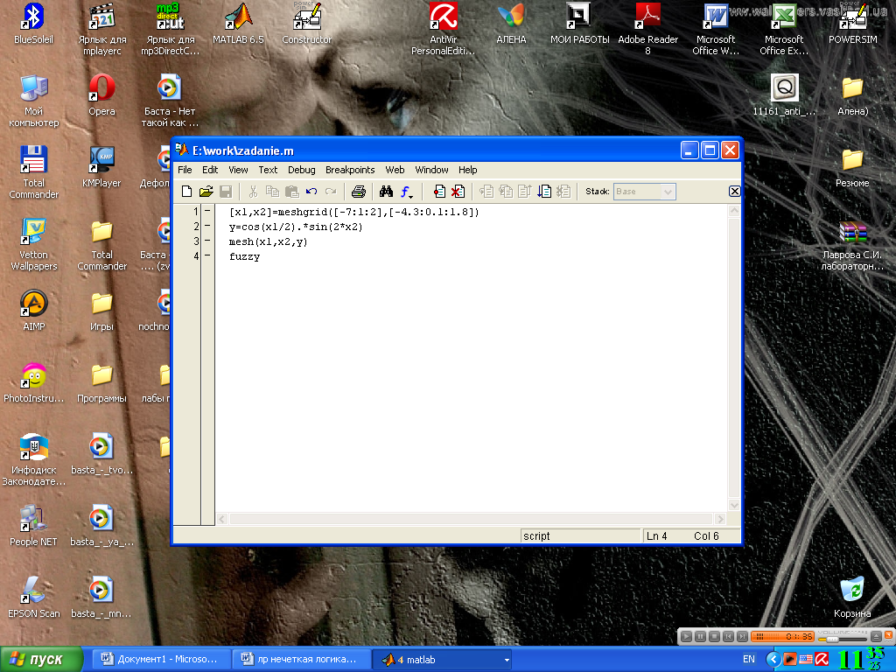896x672 pixels.
Task: Click the Print icon in editor toolbar
Action: click(x=358, y=192)
